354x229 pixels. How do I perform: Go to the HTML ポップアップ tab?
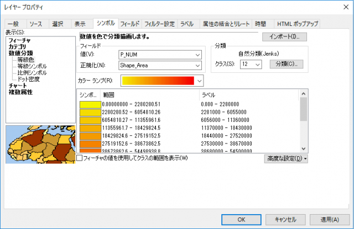tap(298, 24)
